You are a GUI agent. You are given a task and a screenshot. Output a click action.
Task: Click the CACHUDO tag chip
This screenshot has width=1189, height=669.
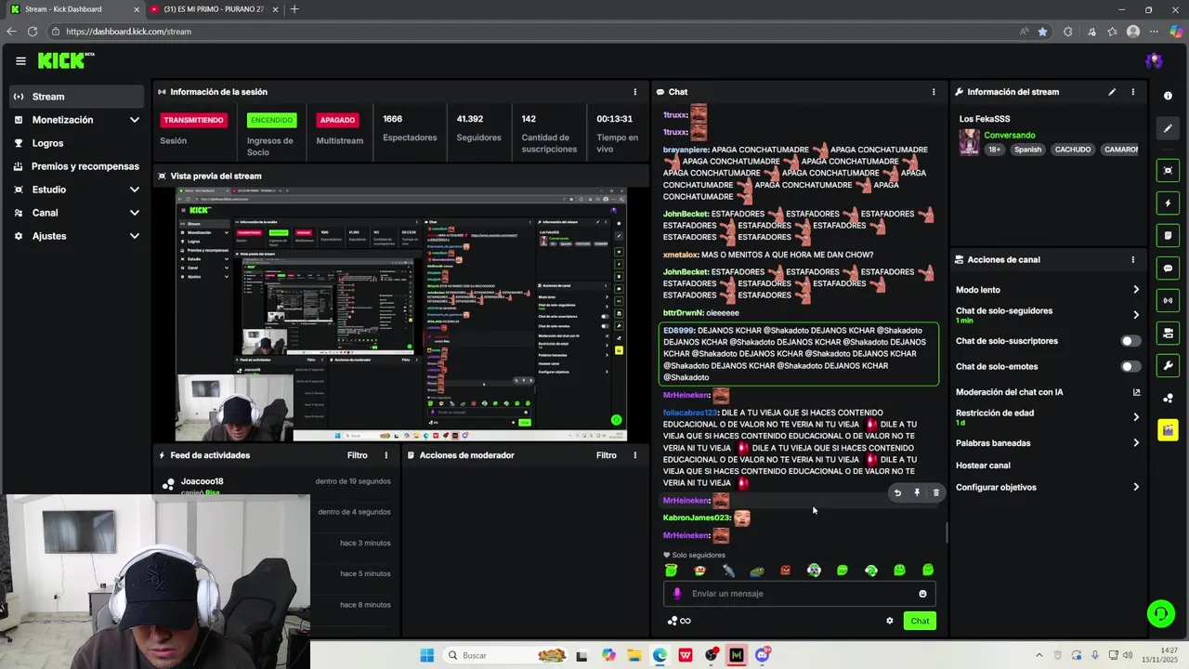(x=1073, y=150)
